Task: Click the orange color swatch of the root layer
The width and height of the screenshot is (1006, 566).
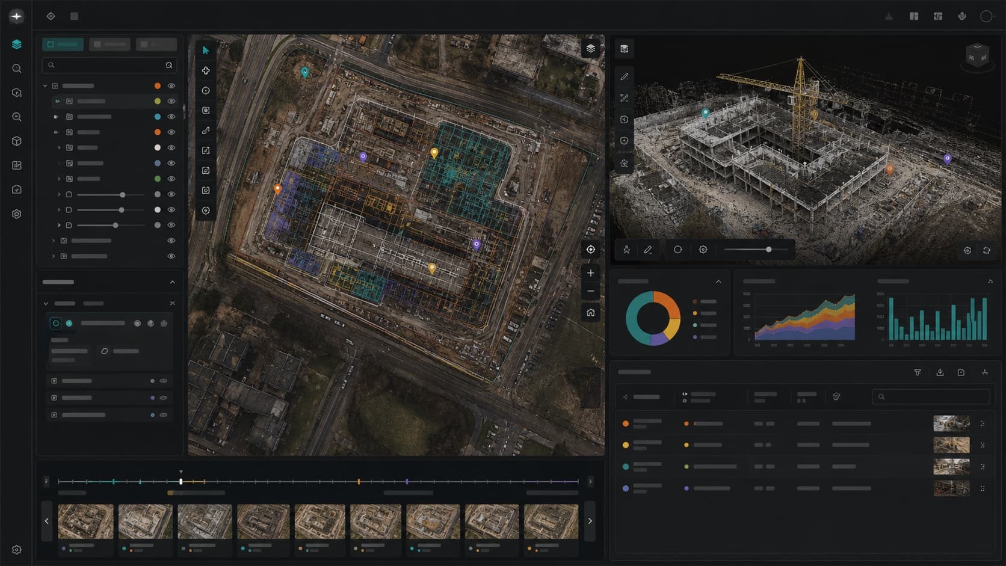Action: click(x=158, y=86)
